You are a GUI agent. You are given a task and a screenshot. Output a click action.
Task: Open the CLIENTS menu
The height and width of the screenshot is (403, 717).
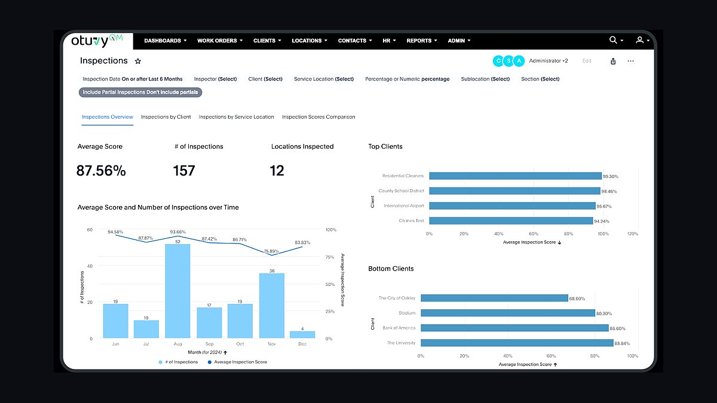coord(268,41)
